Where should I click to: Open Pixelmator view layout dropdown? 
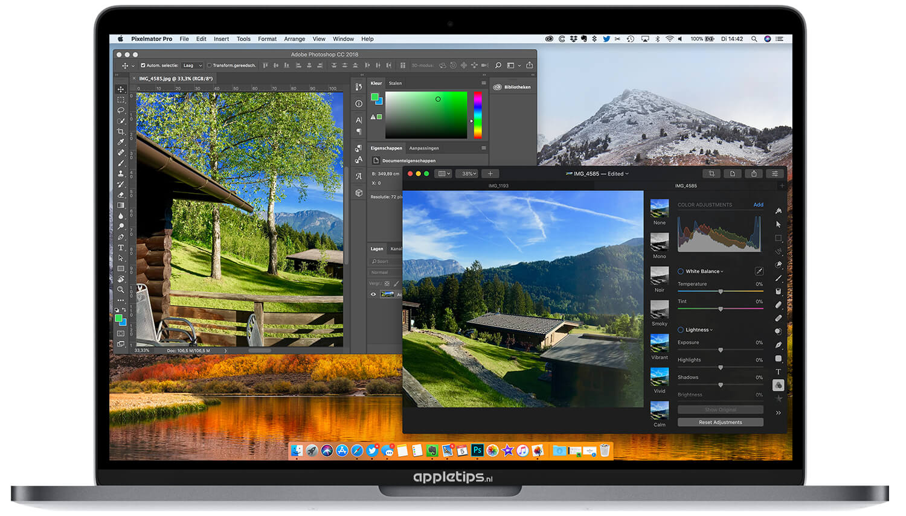coord(444,174)
